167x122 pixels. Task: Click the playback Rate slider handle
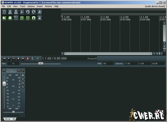click(x=41, y=63)
